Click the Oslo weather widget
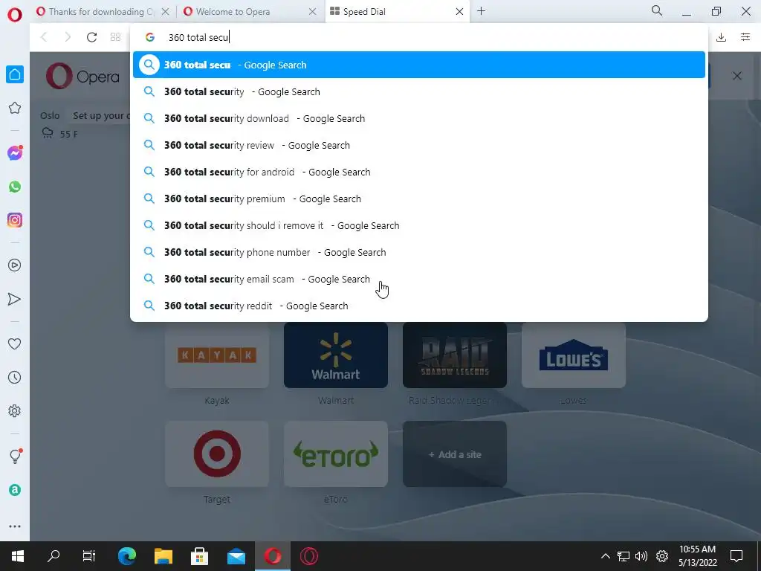Image resolution: width=761 pixels, height=571 pixels. [59, 125]
